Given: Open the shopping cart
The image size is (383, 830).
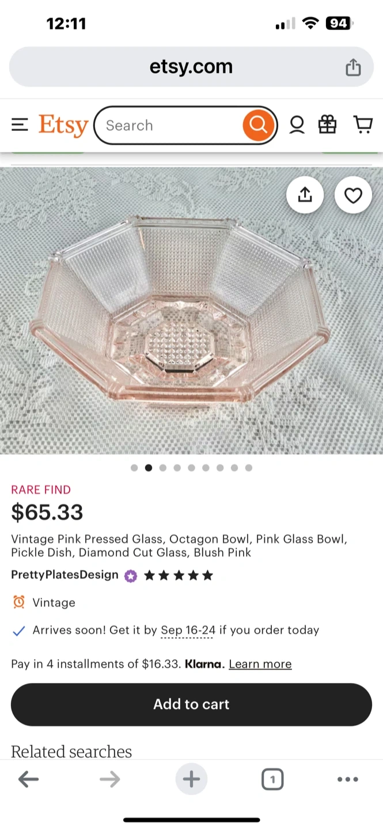Looking at the screenshot, I should [363, 125].
